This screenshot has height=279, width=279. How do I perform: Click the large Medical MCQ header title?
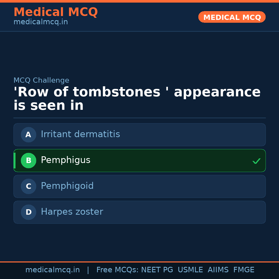(56, 12)
